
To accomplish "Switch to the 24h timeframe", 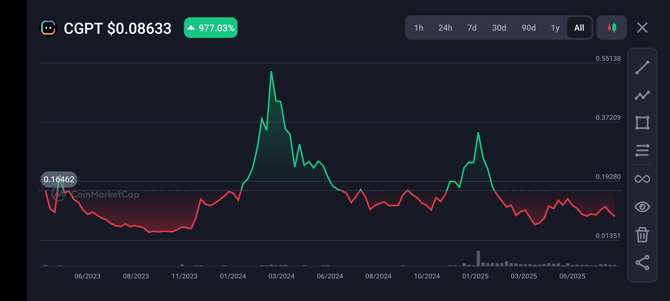I will click(445, 28).
